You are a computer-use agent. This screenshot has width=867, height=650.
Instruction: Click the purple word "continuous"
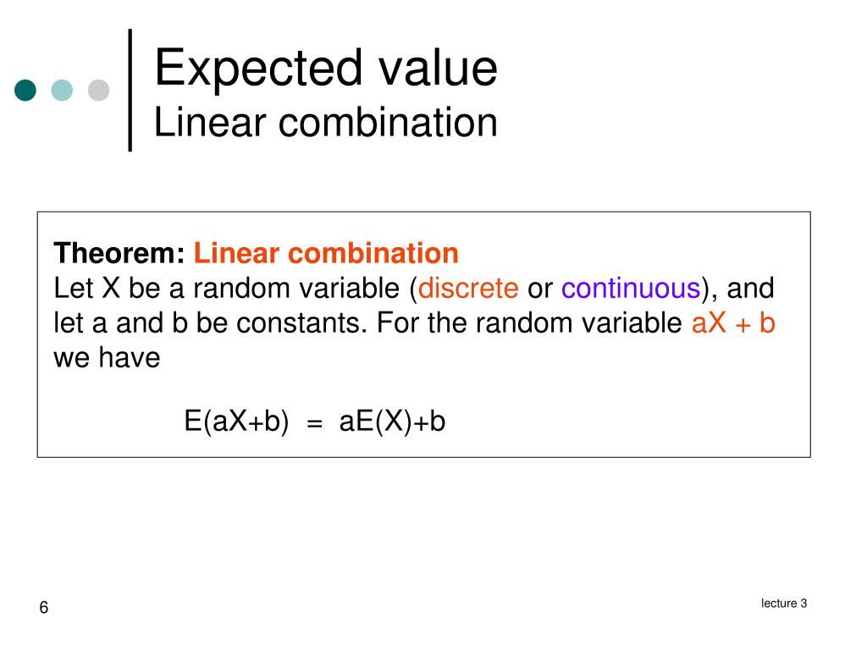click(630, 289)
